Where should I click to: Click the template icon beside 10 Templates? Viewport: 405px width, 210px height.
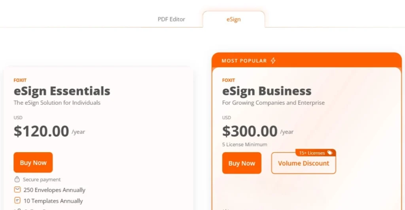click(17, 200)
